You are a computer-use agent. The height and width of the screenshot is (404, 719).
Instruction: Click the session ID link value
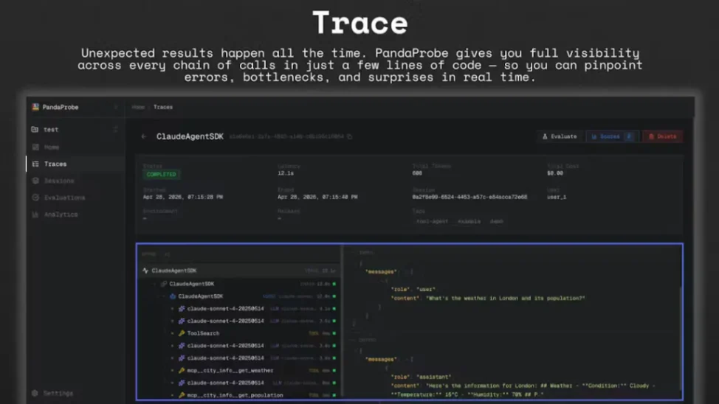(x=469, y=197)
